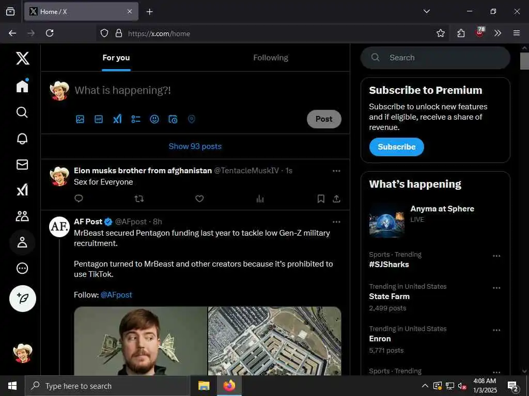Click the round compose post feather button
Screen dimensions: 529x396
(23, 299)
